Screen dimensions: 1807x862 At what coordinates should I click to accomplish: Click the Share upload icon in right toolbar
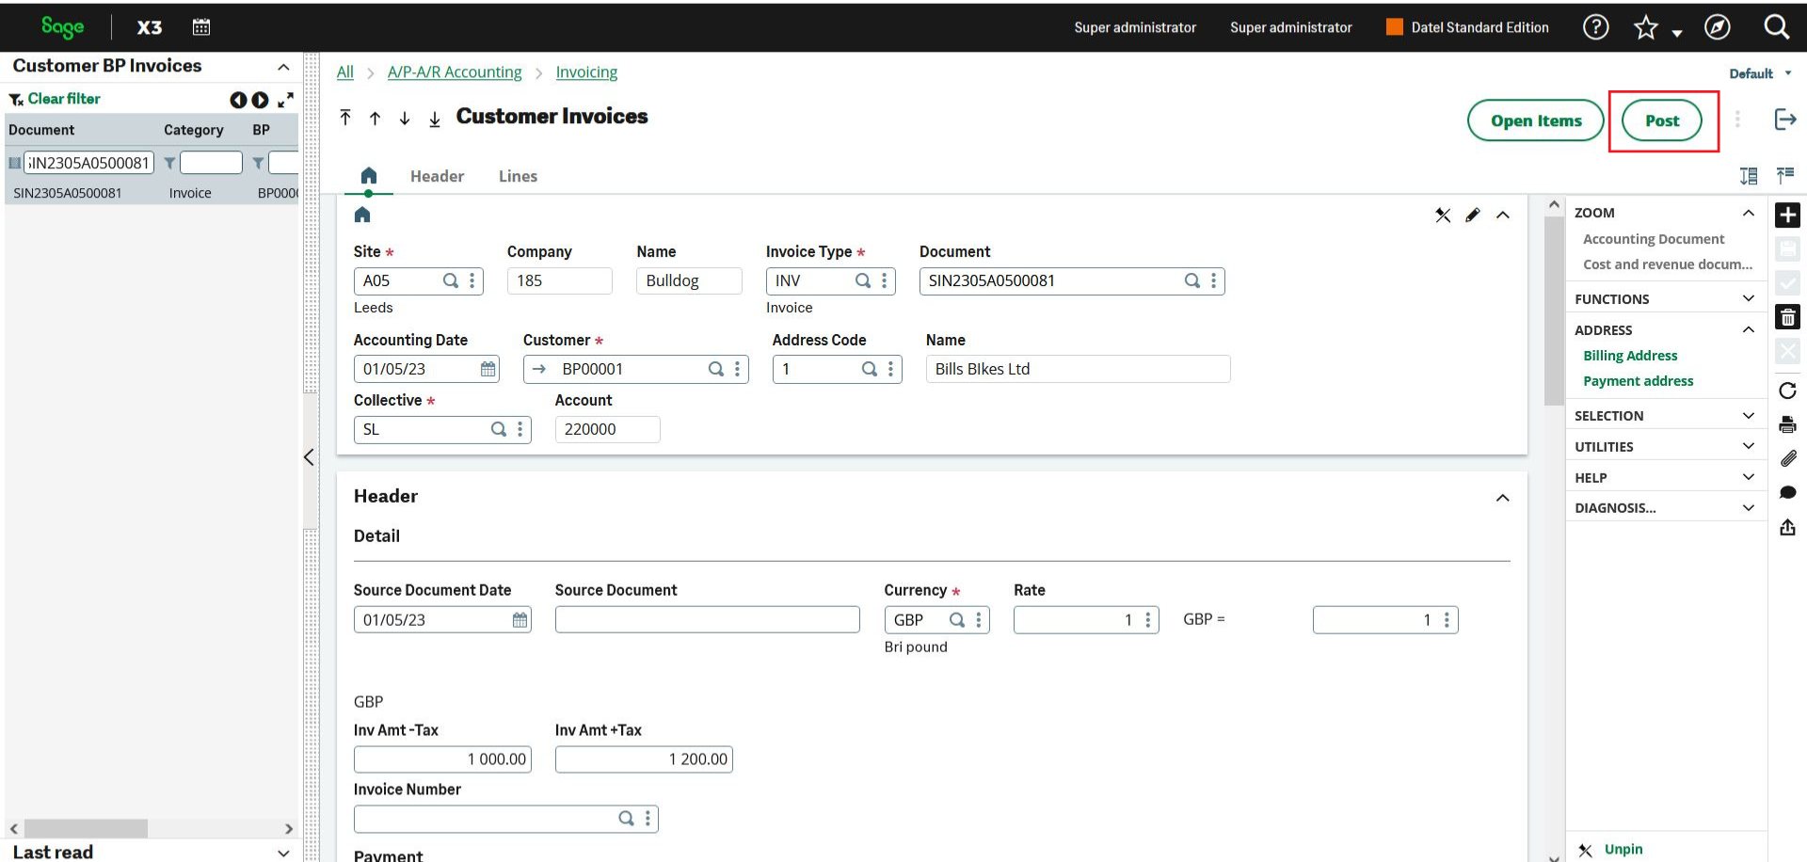click(1787, 527)
